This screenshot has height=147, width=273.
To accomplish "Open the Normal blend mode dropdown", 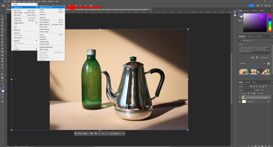I will pos(246,90).
